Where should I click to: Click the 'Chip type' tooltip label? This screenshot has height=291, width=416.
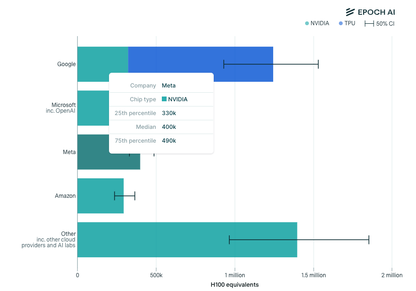[143, 99]
